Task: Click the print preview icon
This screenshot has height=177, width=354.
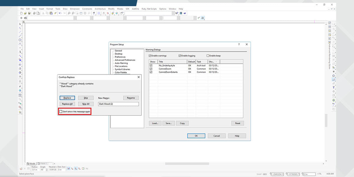Action: (38, 13)
